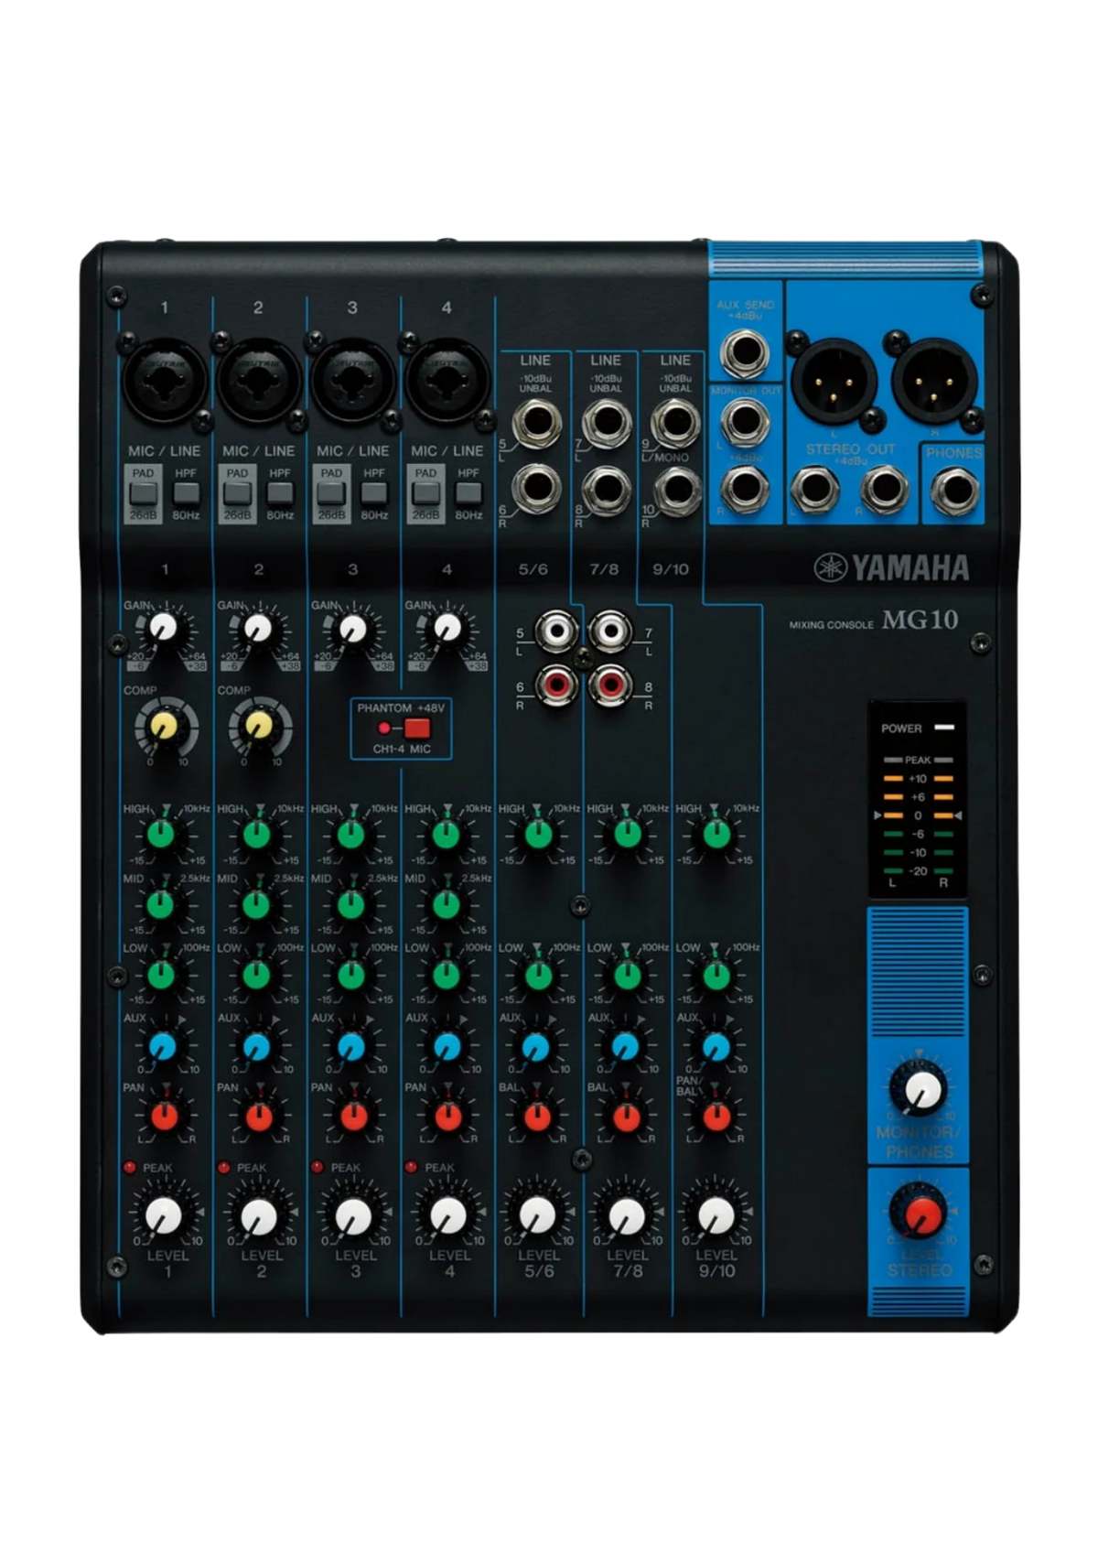Click the channel 3 HIGH EQ knob
Image resolution: width=1098 pixels, height=1565 pixels.
coord(351,835)
